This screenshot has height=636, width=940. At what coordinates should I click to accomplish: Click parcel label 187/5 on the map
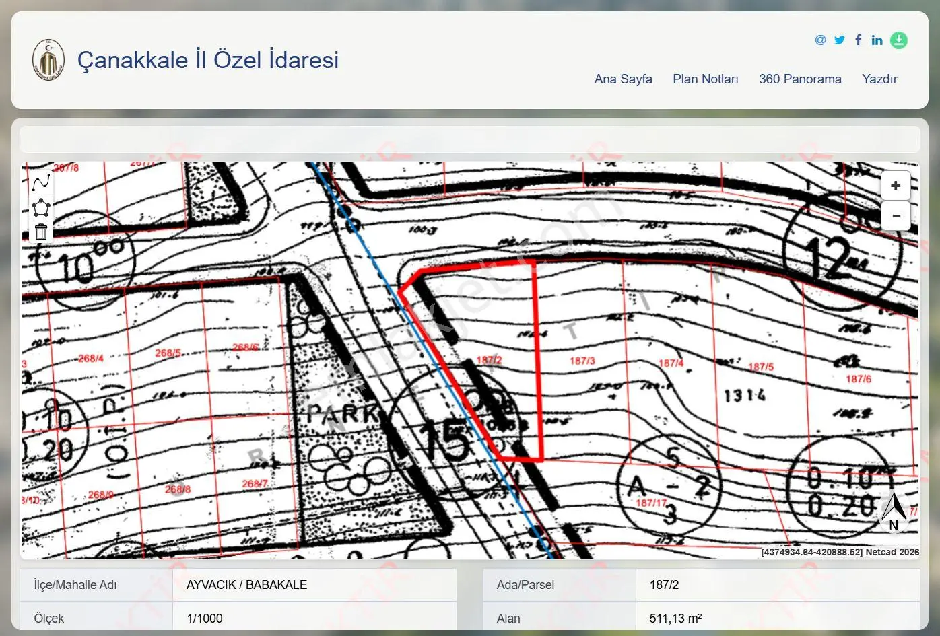pos(761,367)
